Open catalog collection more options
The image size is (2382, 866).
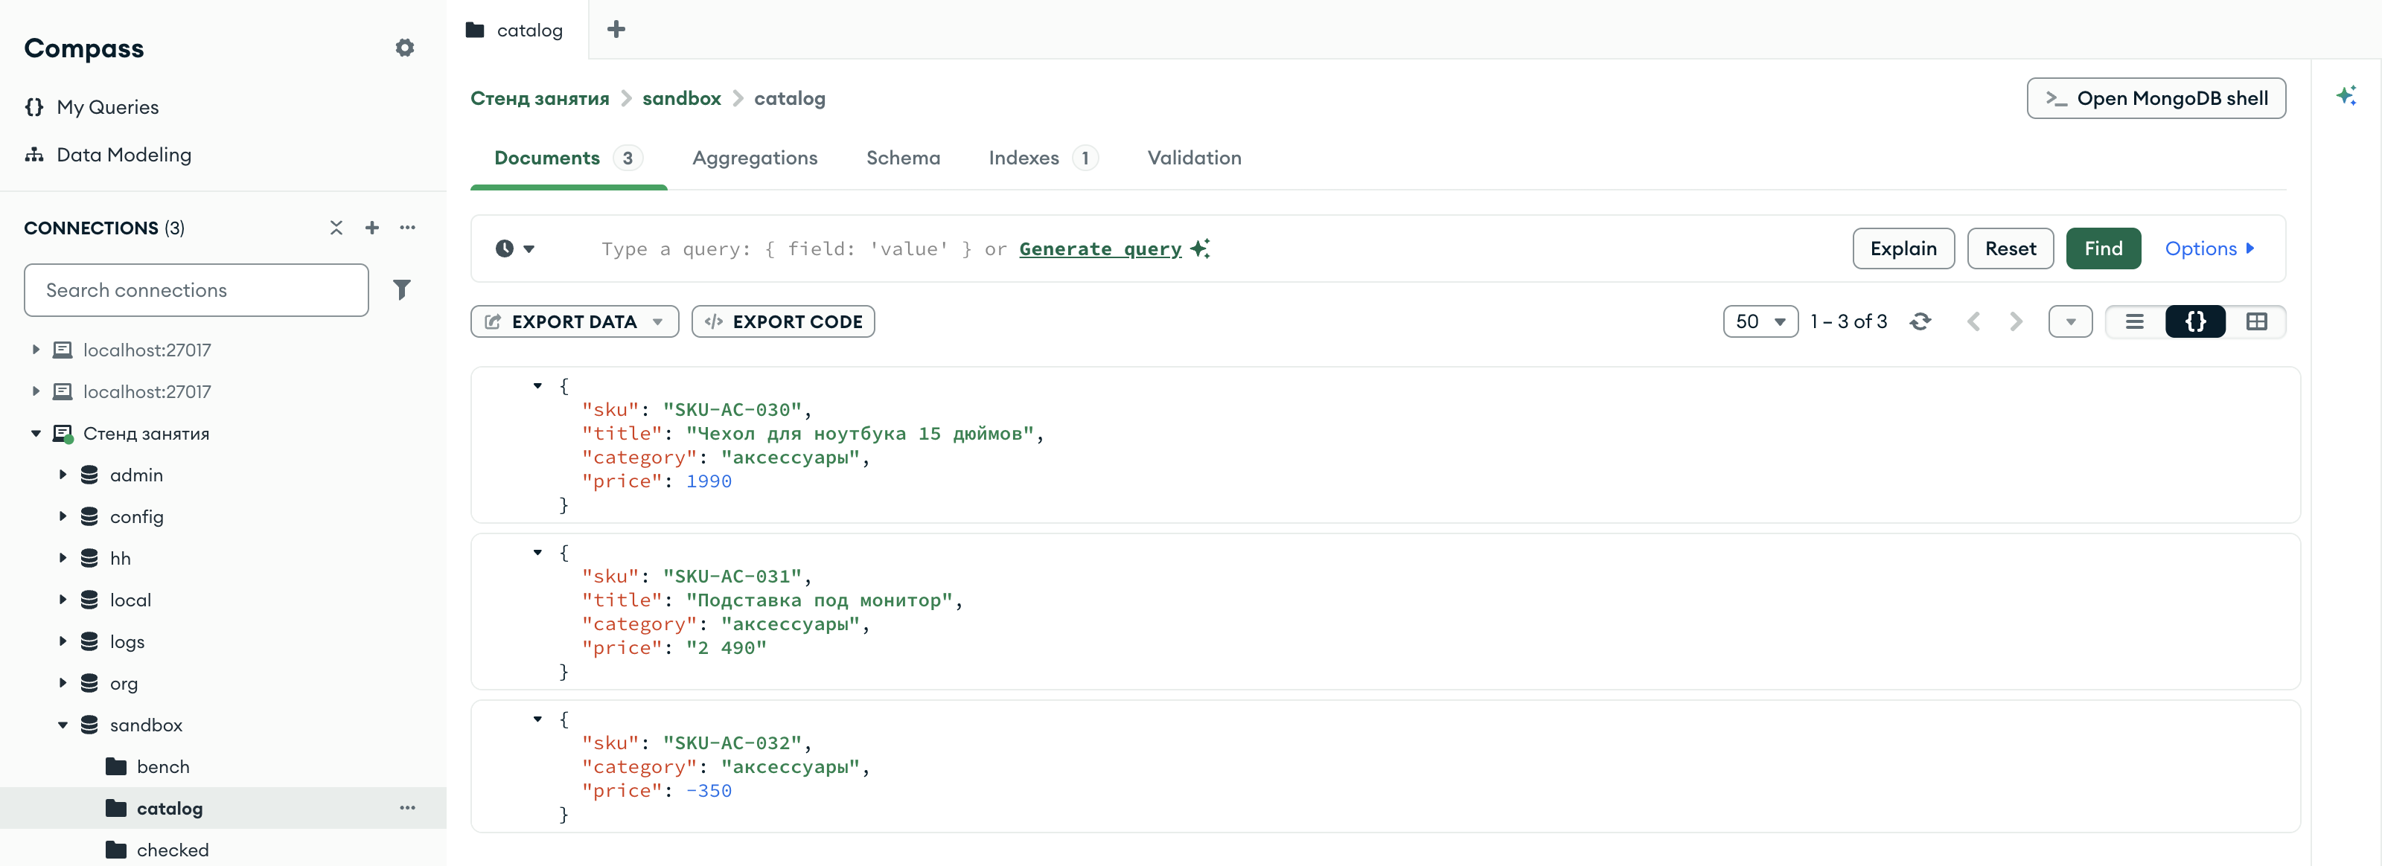click(x=408, y=808)
